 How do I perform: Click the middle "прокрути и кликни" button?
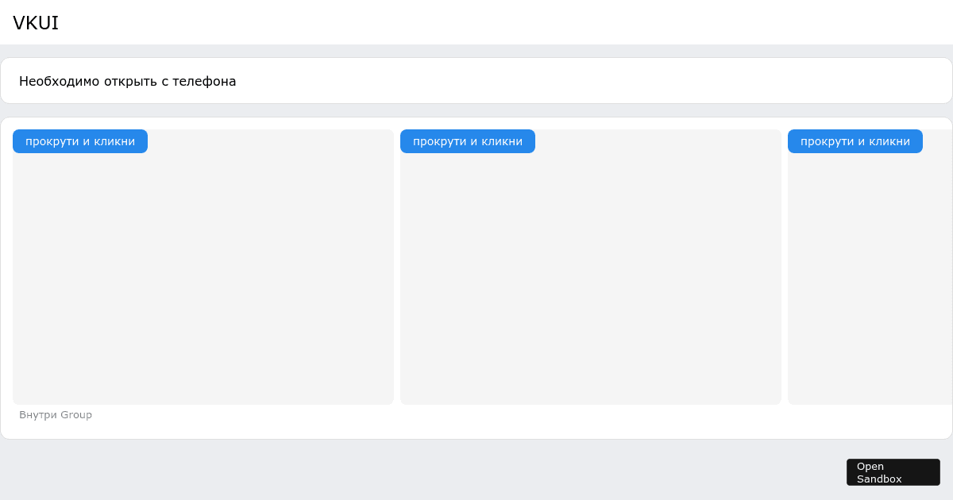tap(467, 141)
